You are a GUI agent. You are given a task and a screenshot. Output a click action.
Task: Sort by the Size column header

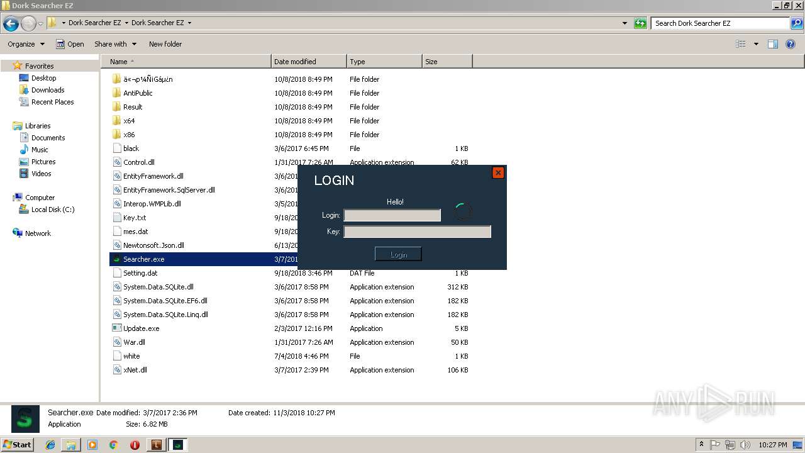pos(447,62)
